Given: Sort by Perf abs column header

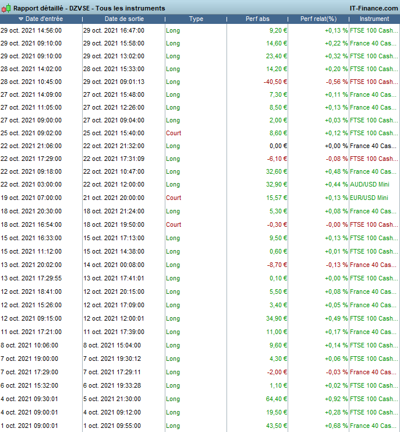Looking at the screenshot, I should point(257,19).
